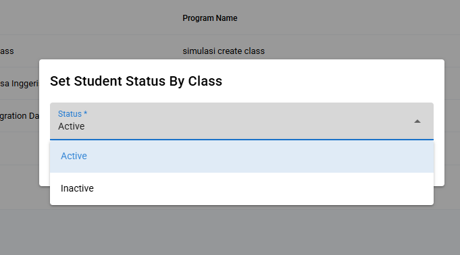Image resolution: width=460 pixels, height=255 pixels.
Task: Click the Program Name column header
Action: (210, 18)
